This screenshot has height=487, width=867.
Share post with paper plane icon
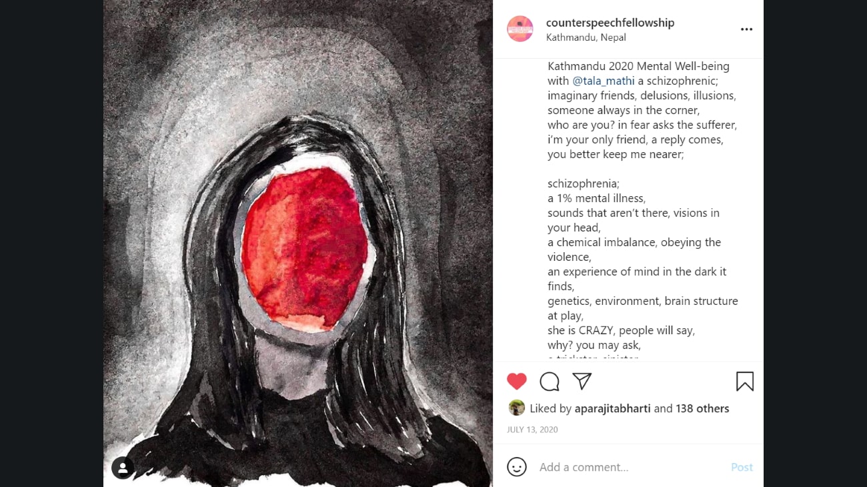(x=582, y=381)
